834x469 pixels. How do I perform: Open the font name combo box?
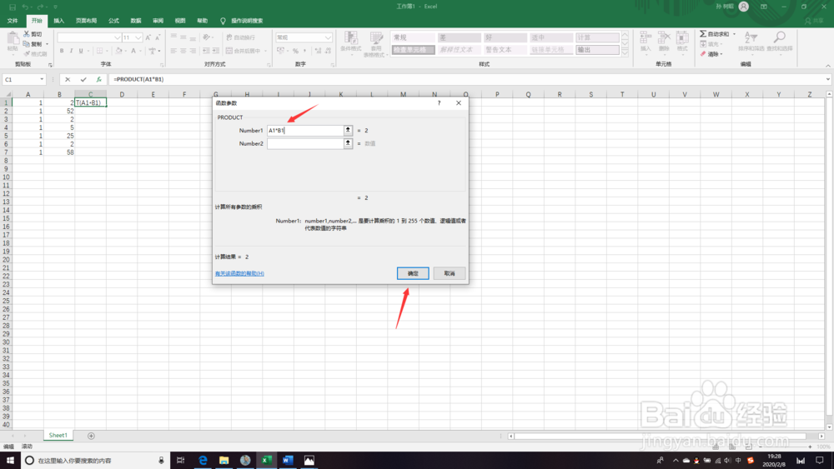[89, 37]
